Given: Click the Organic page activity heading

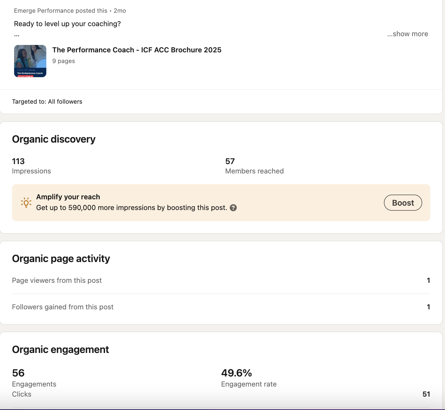Looking at the screenshot, I should pyautogui.click(x=61, y=259).
